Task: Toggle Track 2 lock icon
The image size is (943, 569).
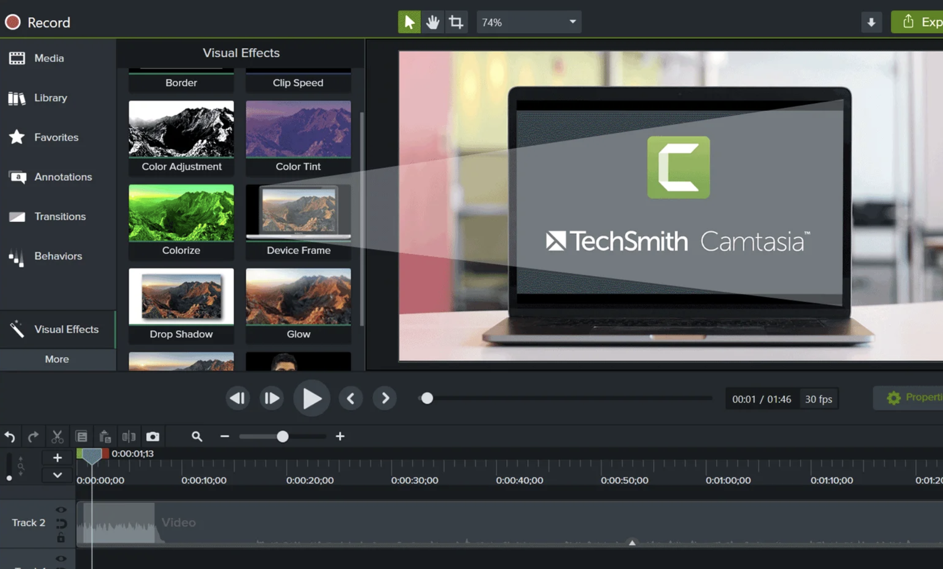Action: pos(61,538)
